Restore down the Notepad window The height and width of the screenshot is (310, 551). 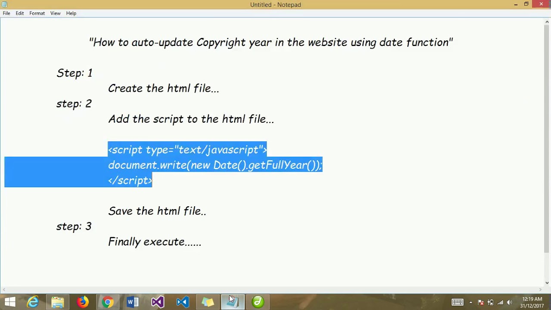pyautogui.click(x=526, y=4)
